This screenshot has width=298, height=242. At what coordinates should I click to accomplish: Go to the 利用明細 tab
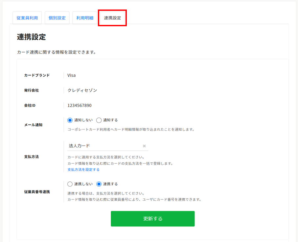tap(85, 18)
